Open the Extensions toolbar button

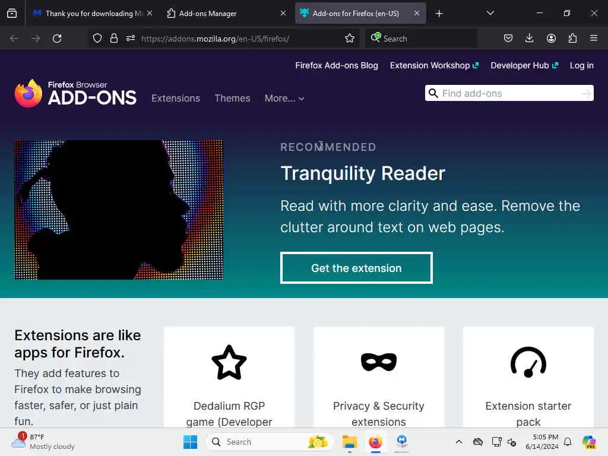tap(572, 38)
